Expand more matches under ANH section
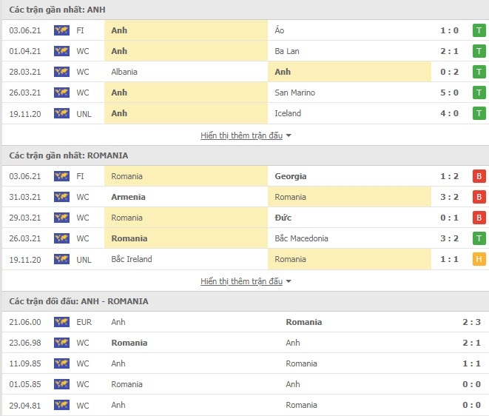 click(242, 135)
